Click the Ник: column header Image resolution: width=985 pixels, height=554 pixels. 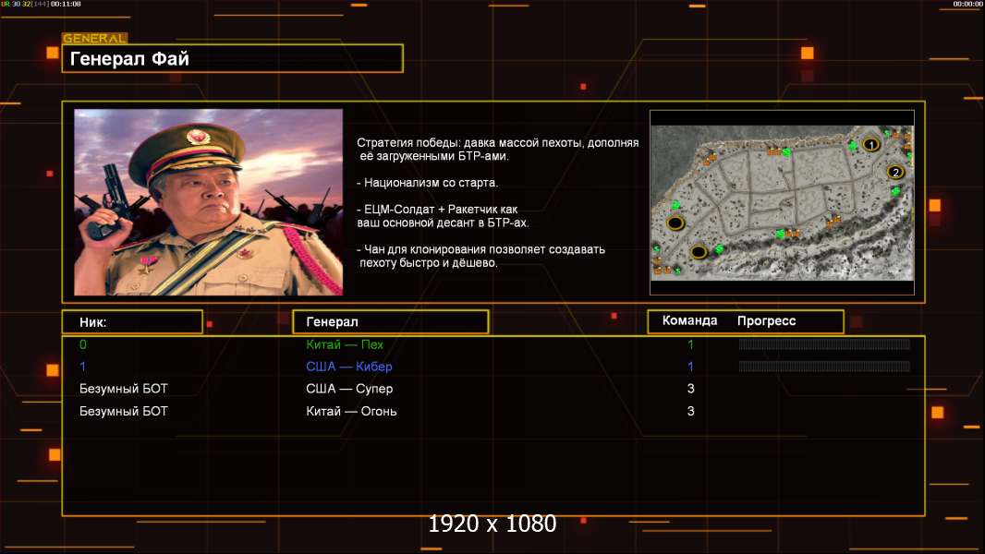(x=132, y=321)
